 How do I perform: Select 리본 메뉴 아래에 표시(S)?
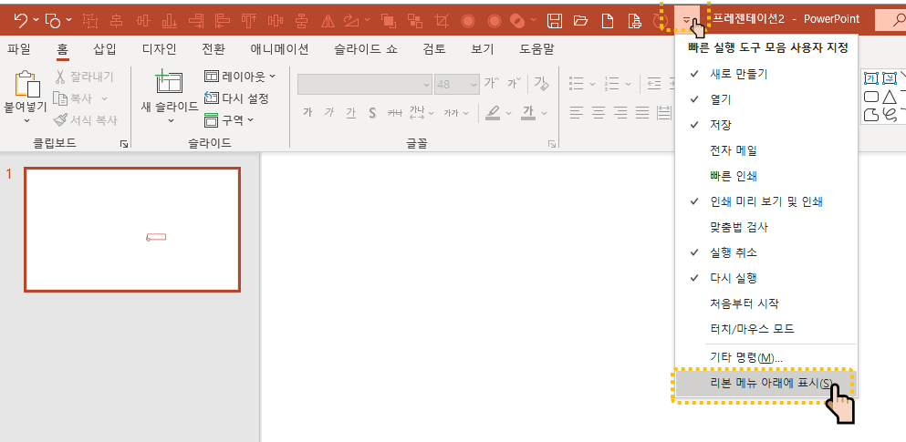tap(766, 383)
